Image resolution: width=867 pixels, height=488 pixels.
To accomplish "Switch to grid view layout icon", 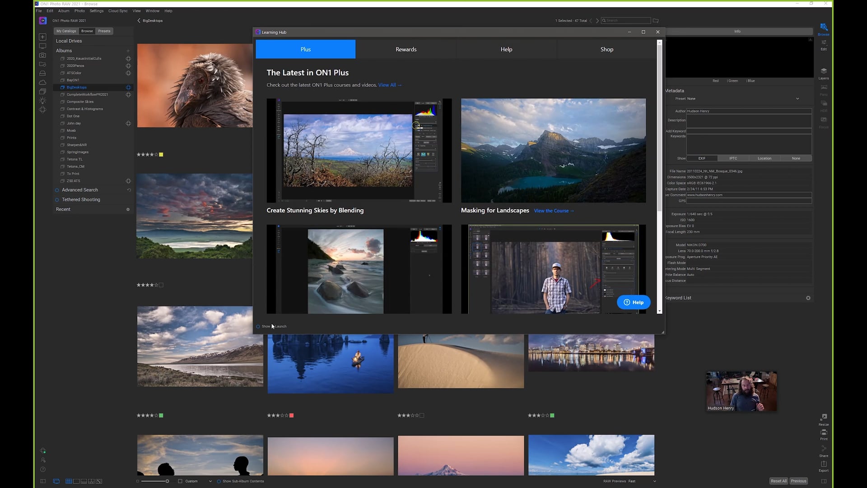I will 69,481.
